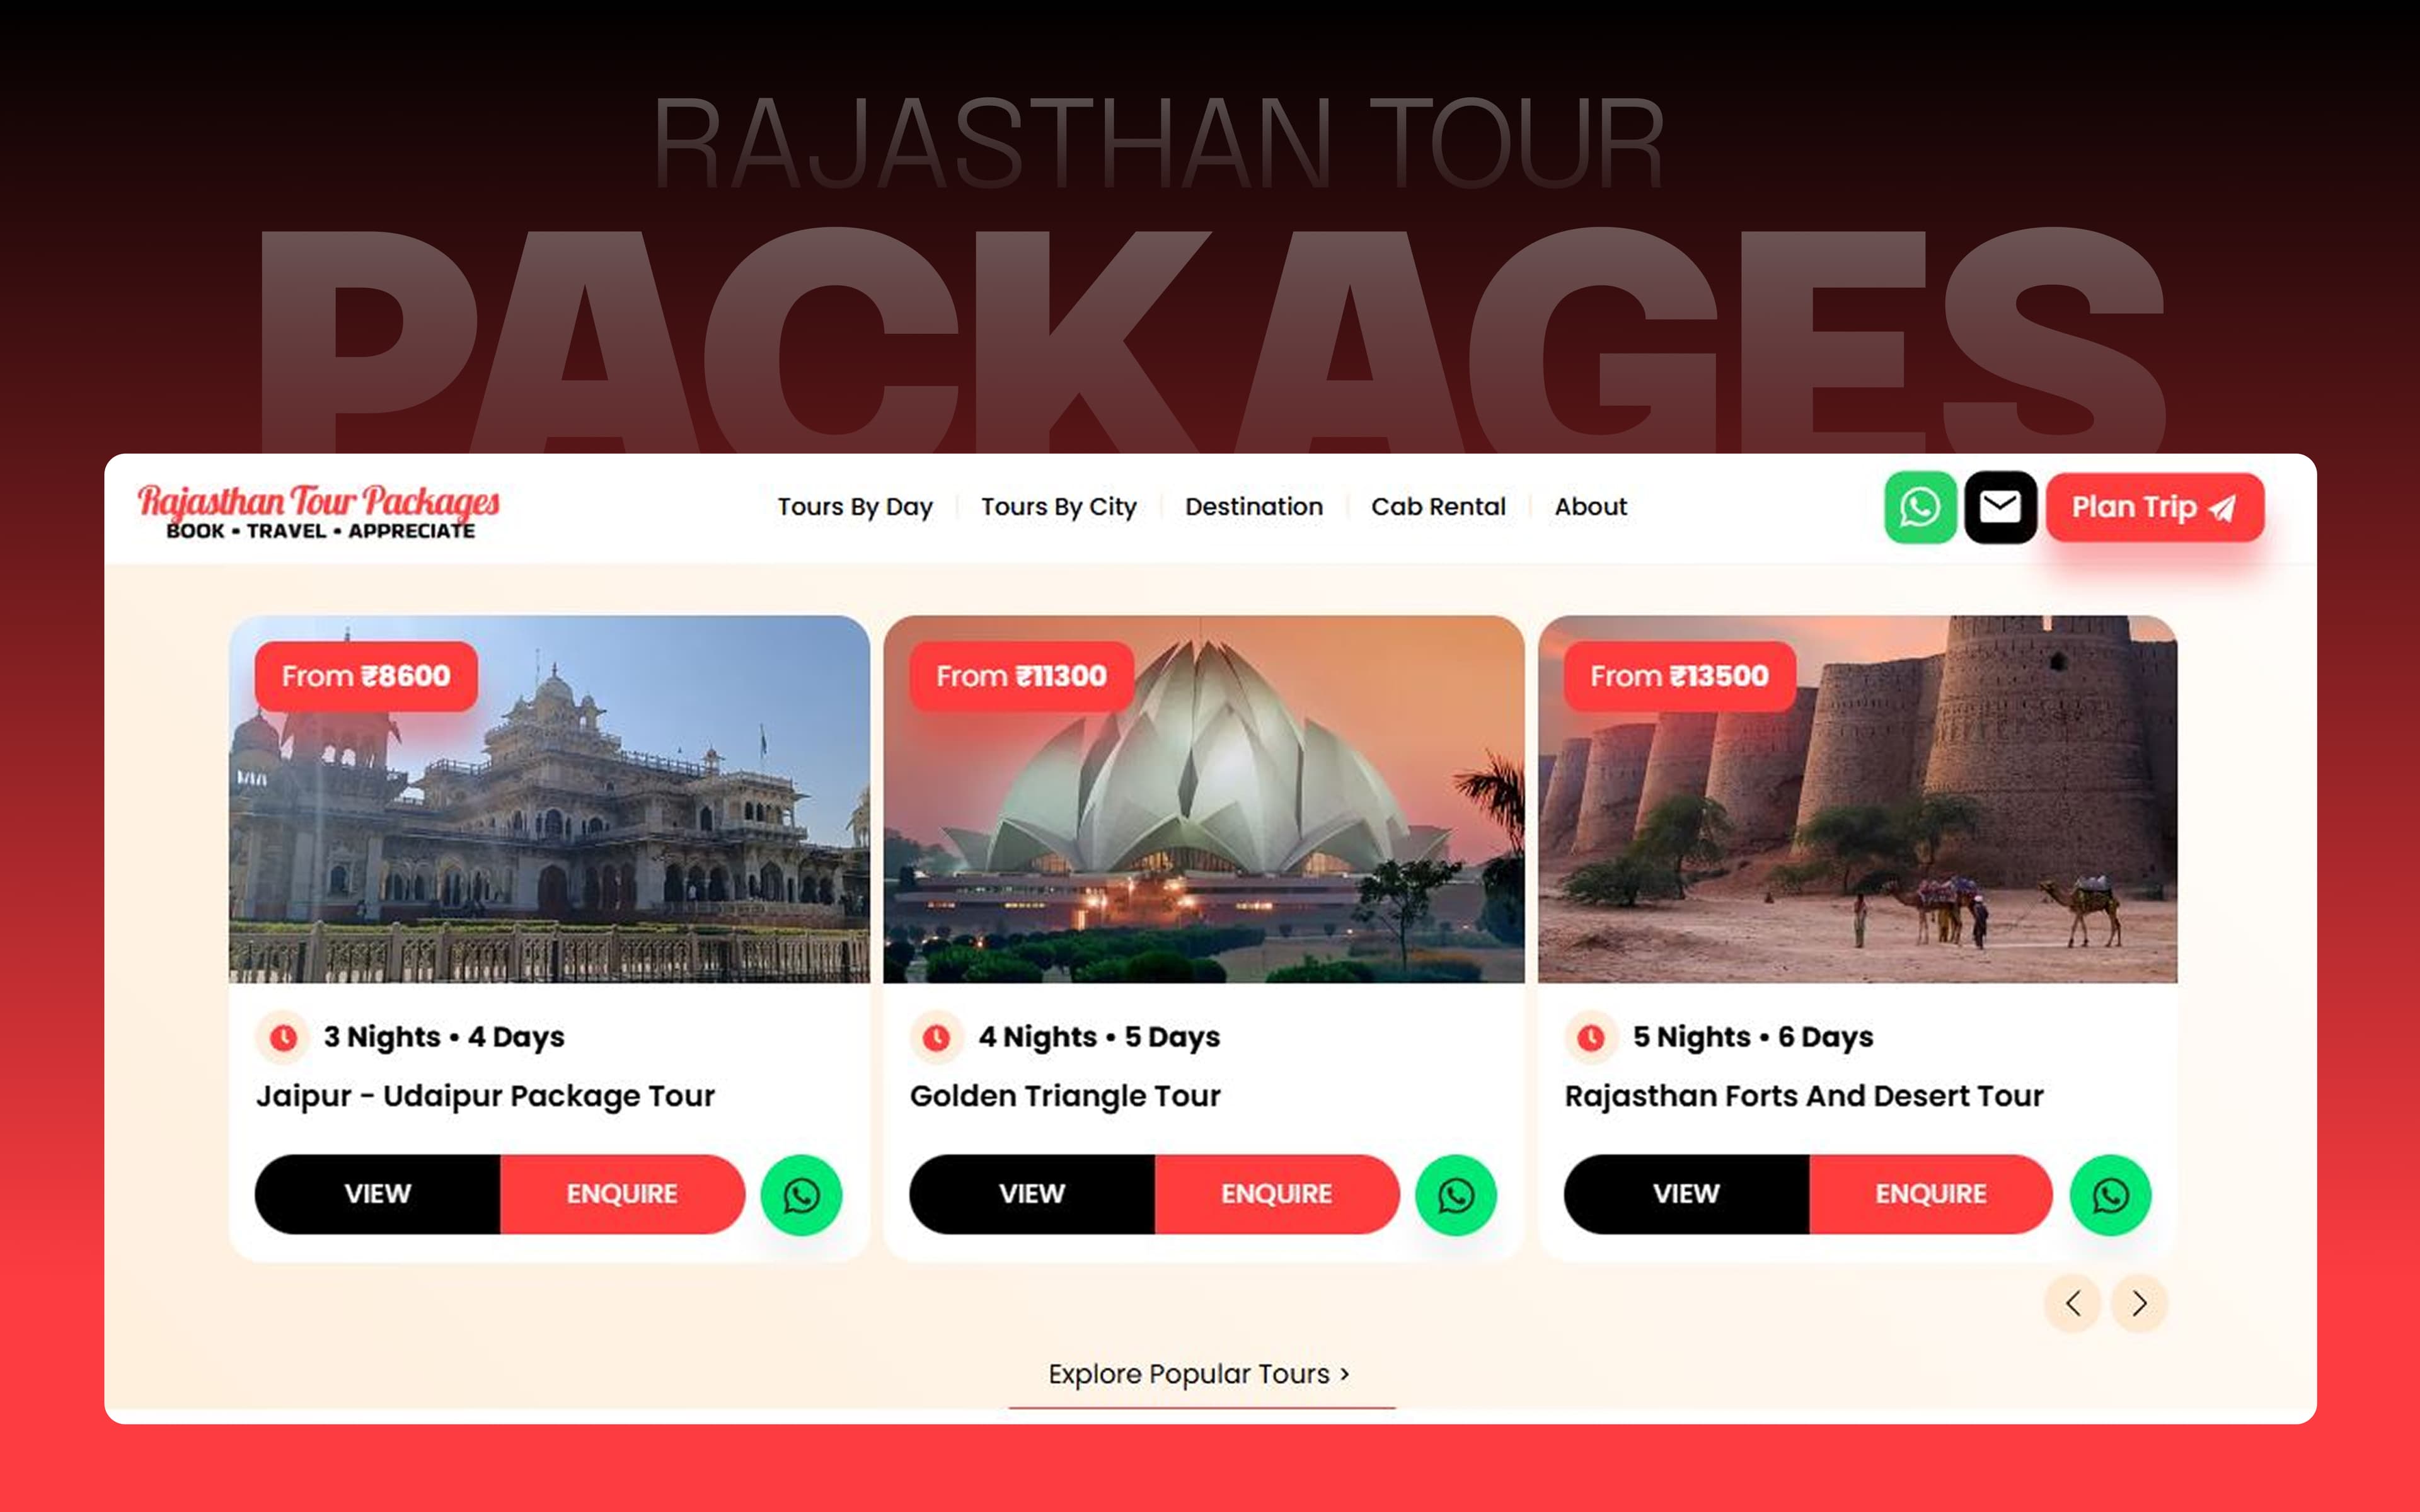Click the Plan Trip button
Screen dimensions: 2420x1512
pyautogui.click(x=2155, y=508)
